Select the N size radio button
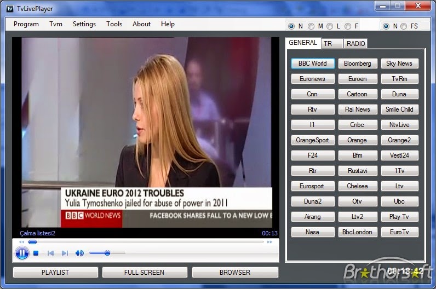The width and height of the screenshot is (436, 289). coord(291,26)
